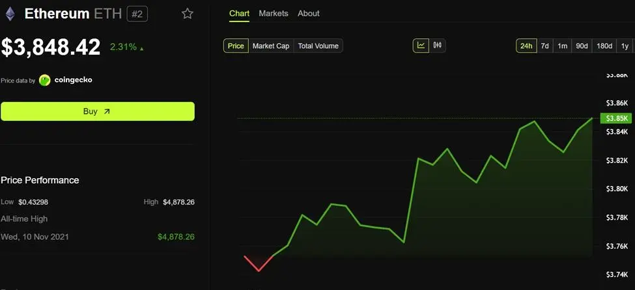635x290 pixels.
Task: Click the $3.76K axis label
Action: coord(617,246)
